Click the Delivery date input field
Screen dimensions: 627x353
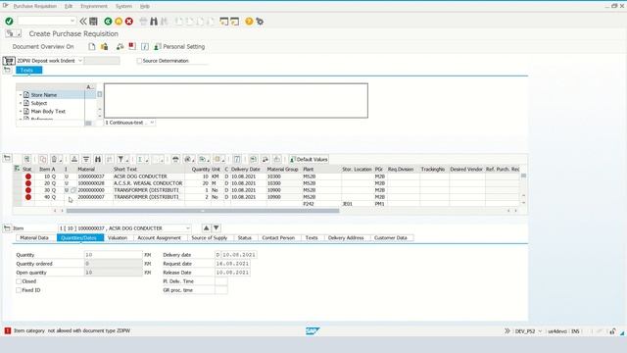[x=239, y=255]
